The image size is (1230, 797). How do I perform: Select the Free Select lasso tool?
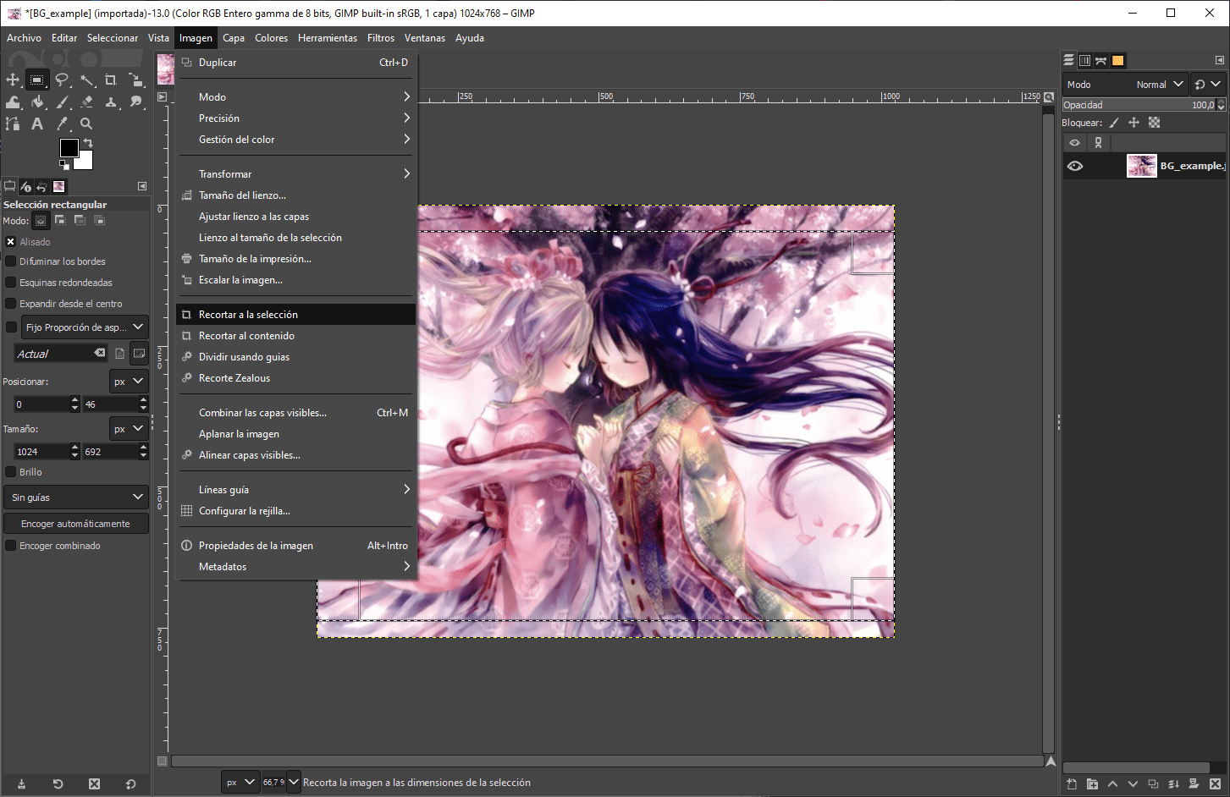[62, 80]
